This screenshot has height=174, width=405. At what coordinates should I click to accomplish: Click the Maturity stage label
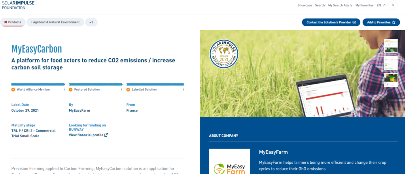tap(23, 125)
